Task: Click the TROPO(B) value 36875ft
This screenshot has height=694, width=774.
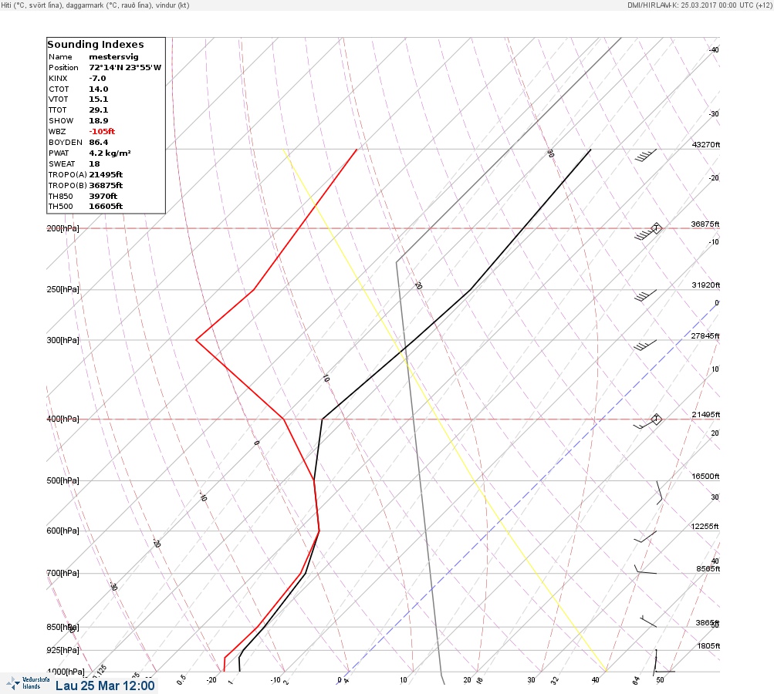Action: (x=106, y=186)
